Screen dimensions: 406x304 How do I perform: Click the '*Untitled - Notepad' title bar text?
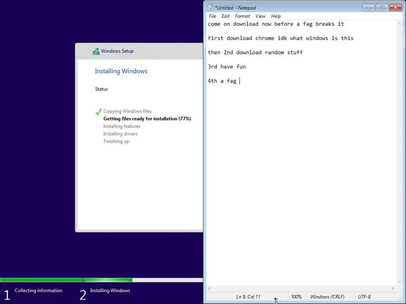(236, 8)
